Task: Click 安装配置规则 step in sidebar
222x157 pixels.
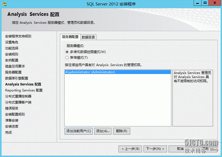Action: [x=15, y=114]
